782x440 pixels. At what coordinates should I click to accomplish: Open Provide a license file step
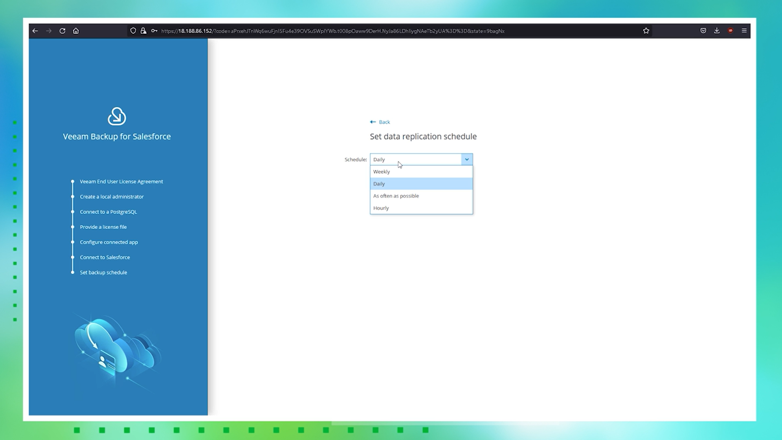[103, 227]
